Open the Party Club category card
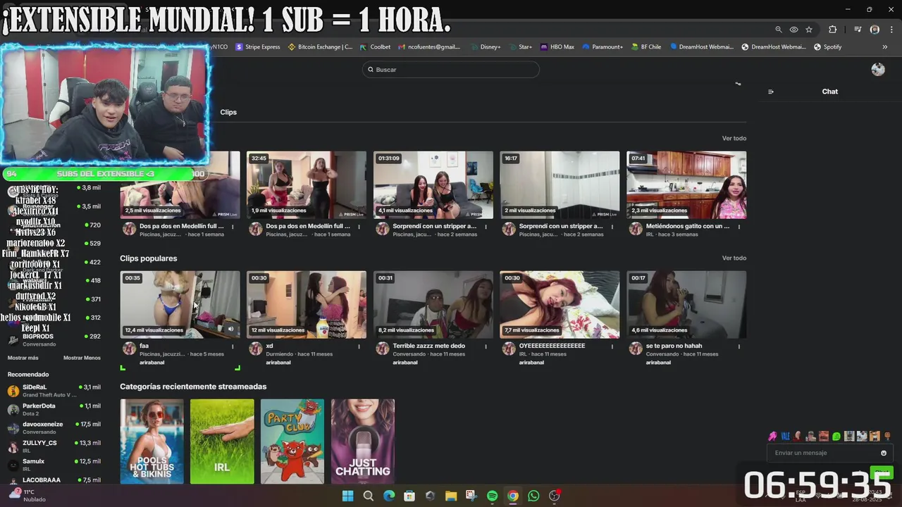The height and width of the screenshot is (507, 902). (x=292, y=442)
